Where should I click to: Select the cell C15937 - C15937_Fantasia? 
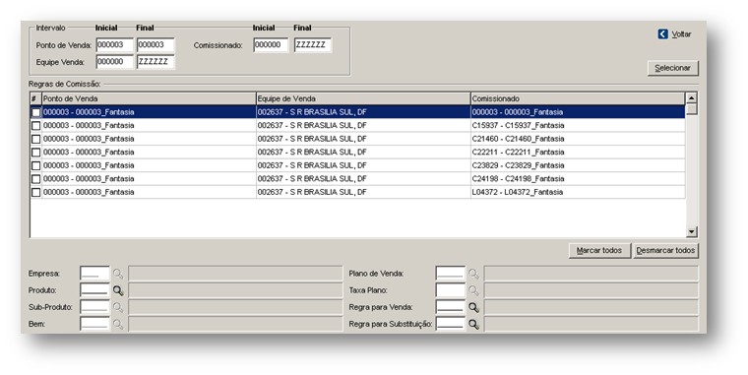(x=578, y=125)
